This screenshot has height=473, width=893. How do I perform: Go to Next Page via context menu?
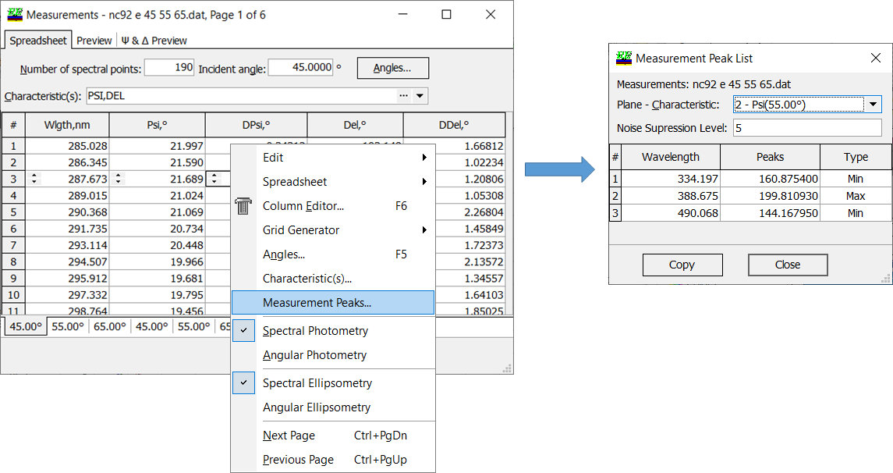[x=333, y=436]
